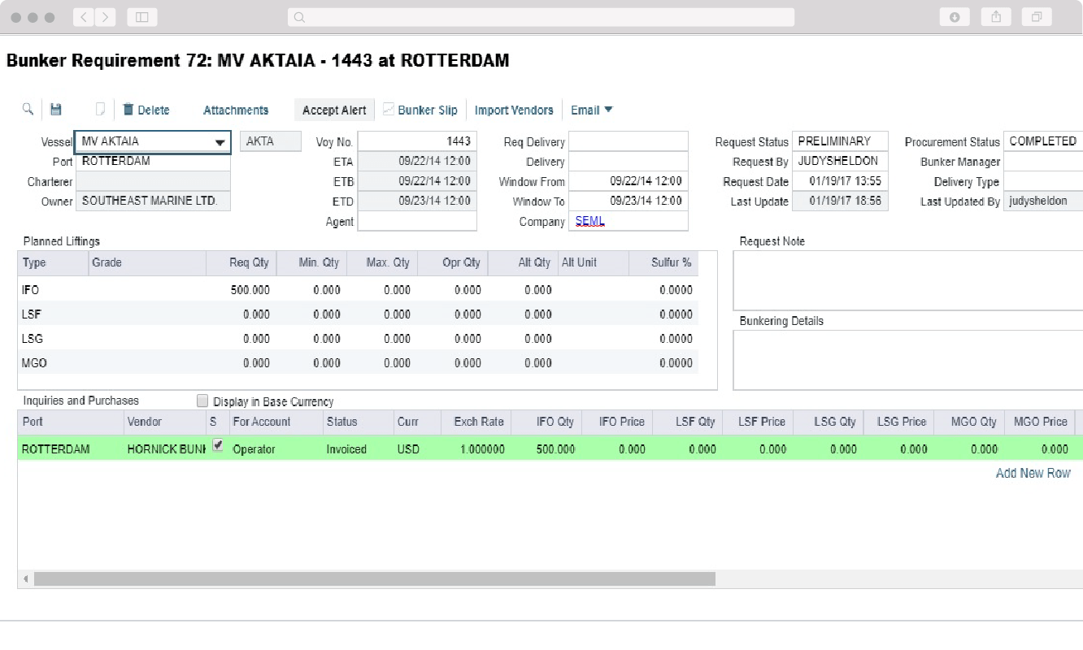This screenshot has width=1083, height=650.
Task: Click the Window To date field
Action: tap(628, 201)
